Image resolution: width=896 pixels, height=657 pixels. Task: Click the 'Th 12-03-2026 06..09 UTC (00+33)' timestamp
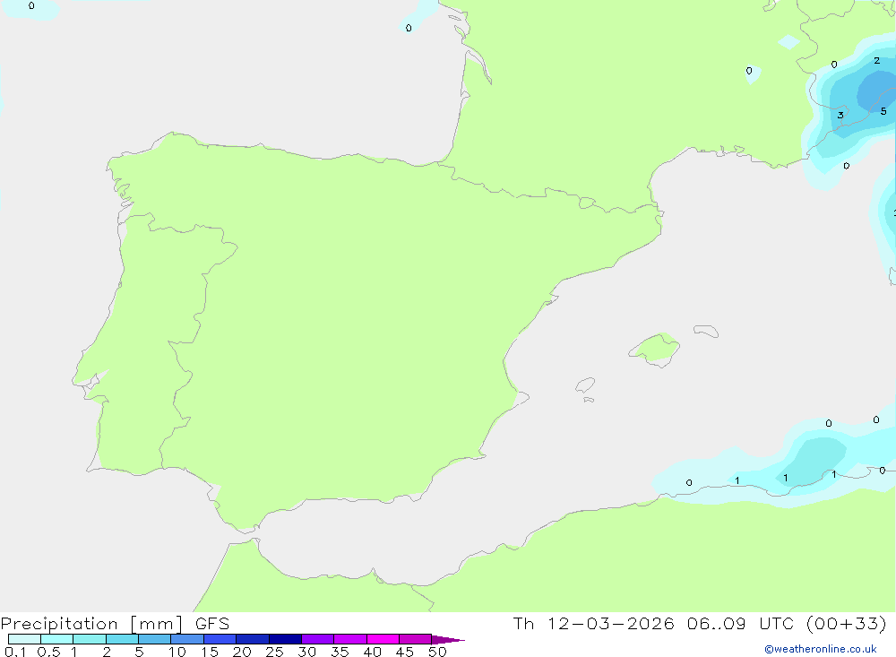[700, 624]
